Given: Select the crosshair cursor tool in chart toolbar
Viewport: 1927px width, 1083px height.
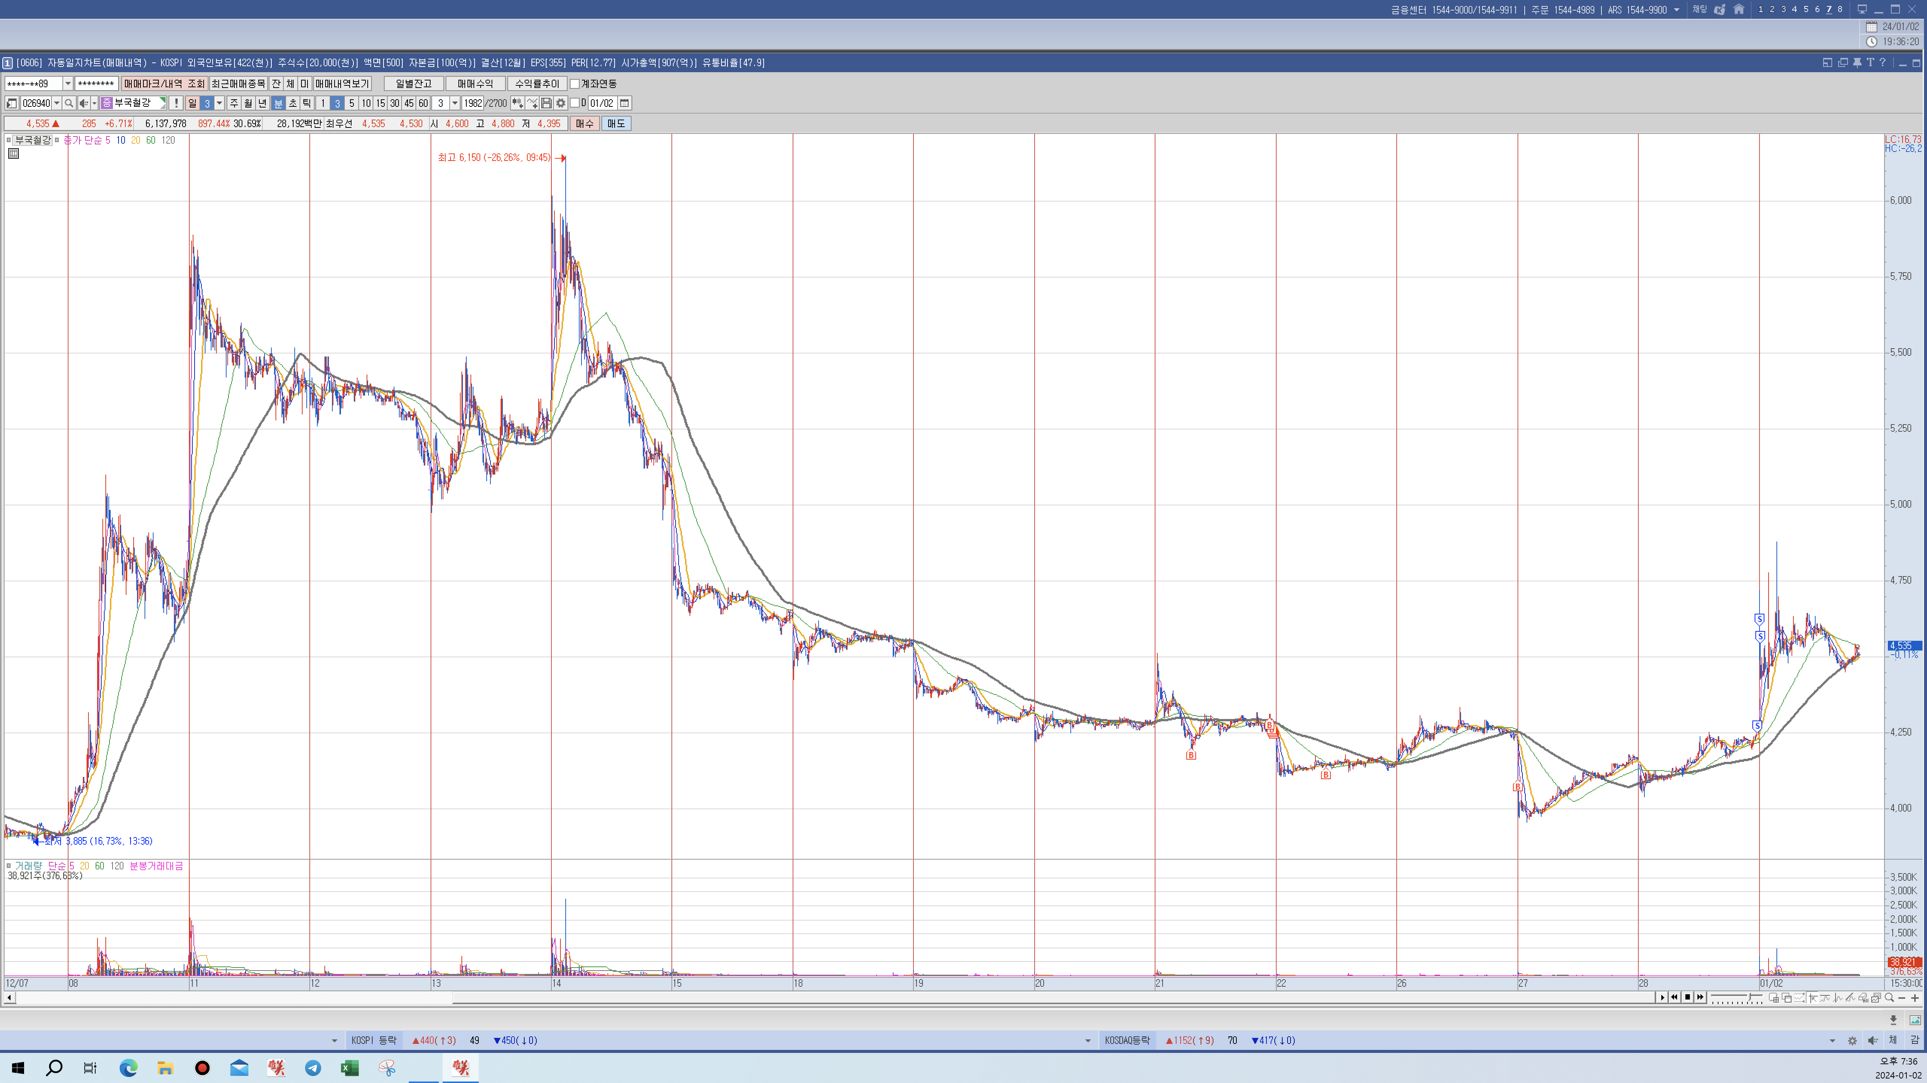Looking at the screenshot, I should (x=1813, y=998).
